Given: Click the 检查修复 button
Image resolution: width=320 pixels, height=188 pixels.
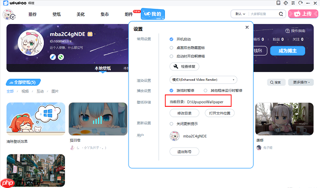Looking at the screenshot, I should [x=184, y=66].
